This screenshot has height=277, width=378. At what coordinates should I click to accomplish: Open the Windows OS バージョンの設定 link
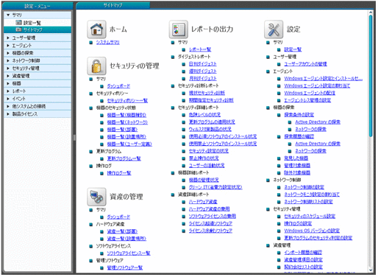(312, 231)
